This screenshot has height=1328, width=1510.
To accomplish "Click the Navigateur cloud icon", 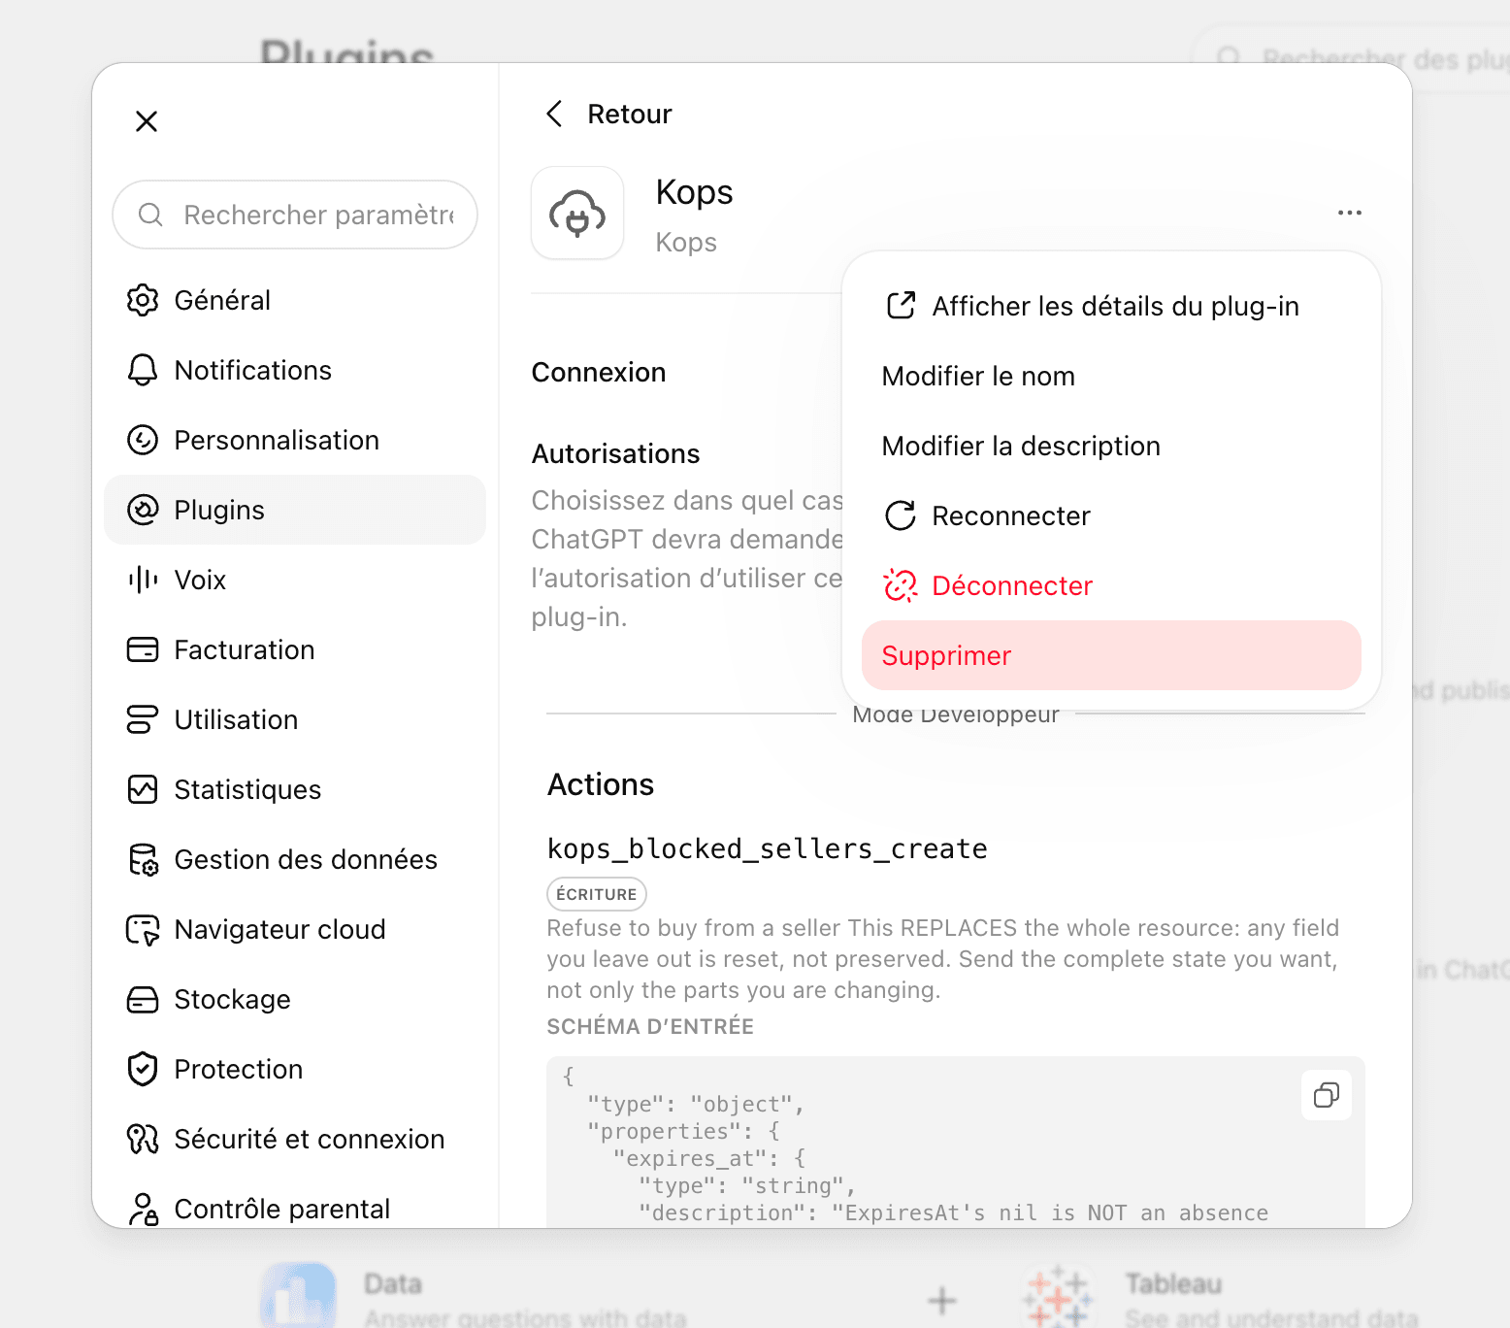I will (143, 929).
